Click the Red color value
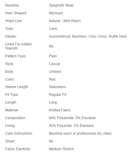The width and height of the screenshot is (135, 152). pos(52,79)
